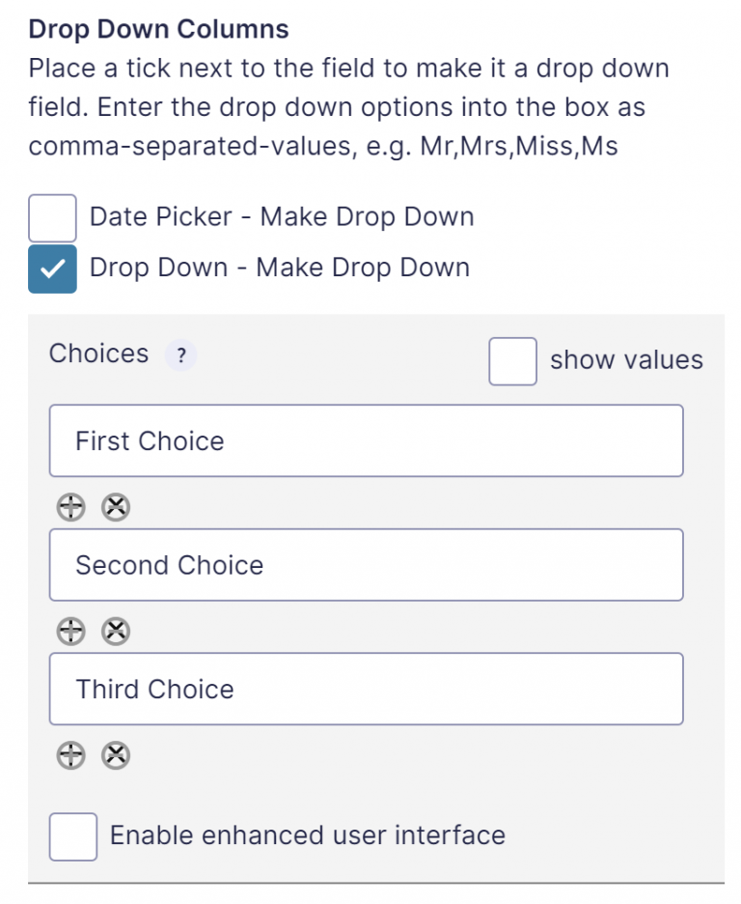The width and height of the screenshot is (741, 904).
Task: Add a choice after Second Choice
Action: [70, 632]
